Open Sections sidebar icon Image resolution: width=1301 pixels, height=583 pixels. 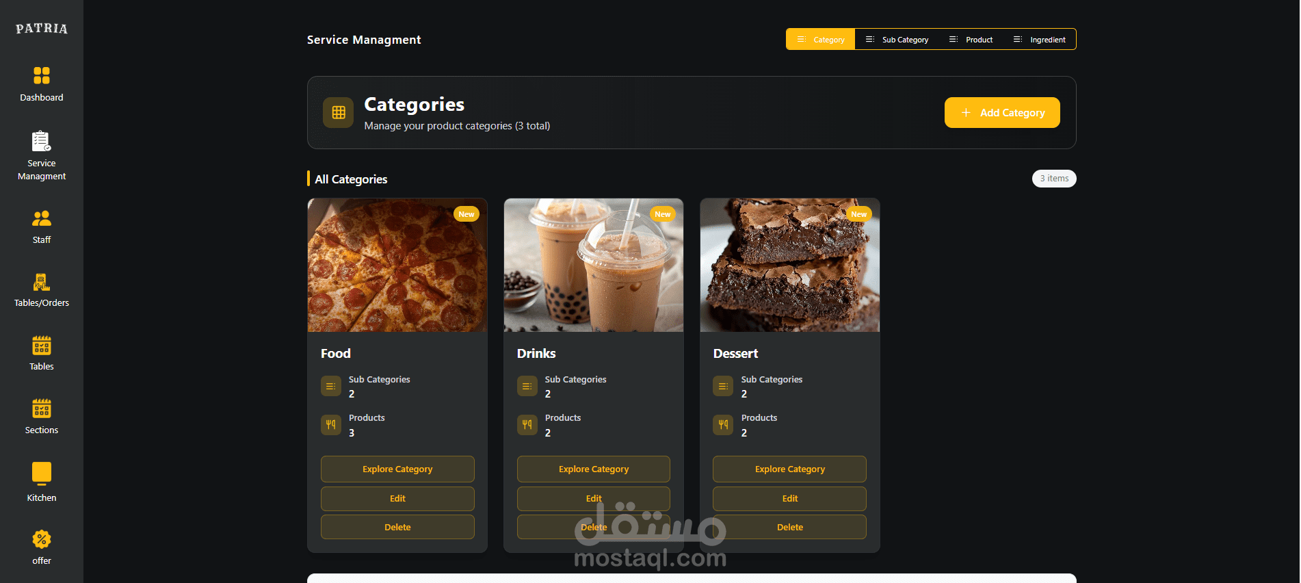42,409
